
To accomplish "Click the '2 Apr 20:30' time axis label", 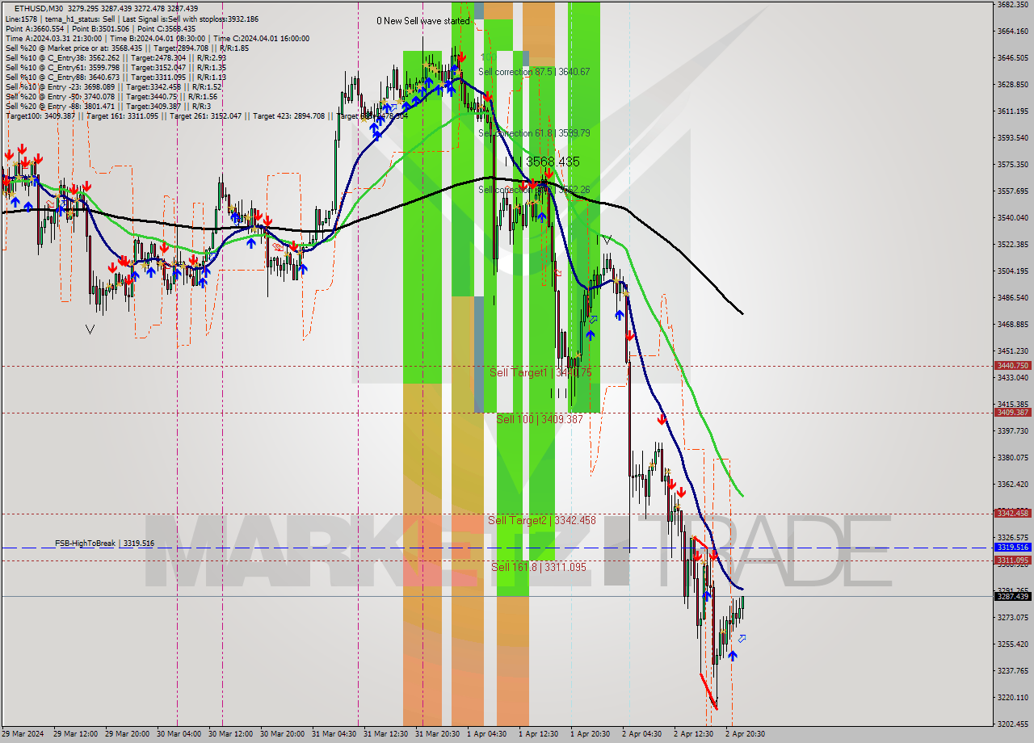I will click(746, 734).
